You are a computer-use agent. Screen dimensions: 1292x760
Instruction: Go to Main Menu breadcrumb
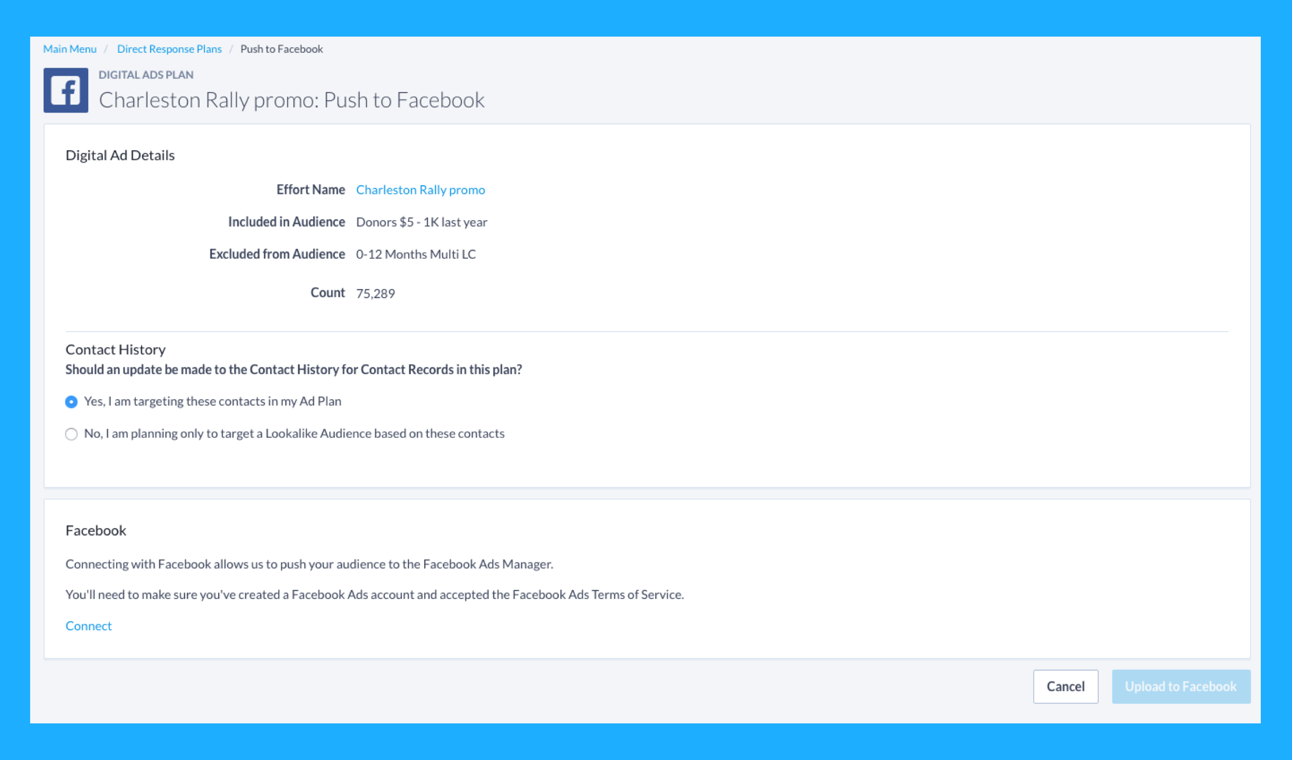(x=70, y=49)
